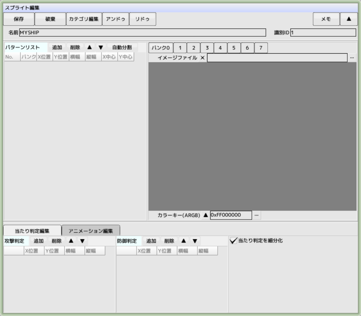
Task: Click the 保存 save button
Action: [x=19, y=19]
